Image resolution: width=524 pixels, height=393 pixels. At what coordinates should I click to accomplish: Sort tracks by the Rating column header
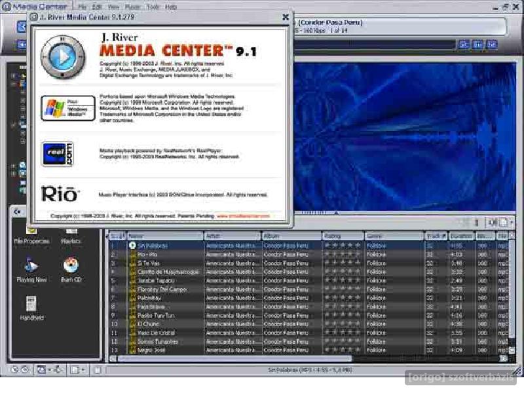(x=343, y=236)
